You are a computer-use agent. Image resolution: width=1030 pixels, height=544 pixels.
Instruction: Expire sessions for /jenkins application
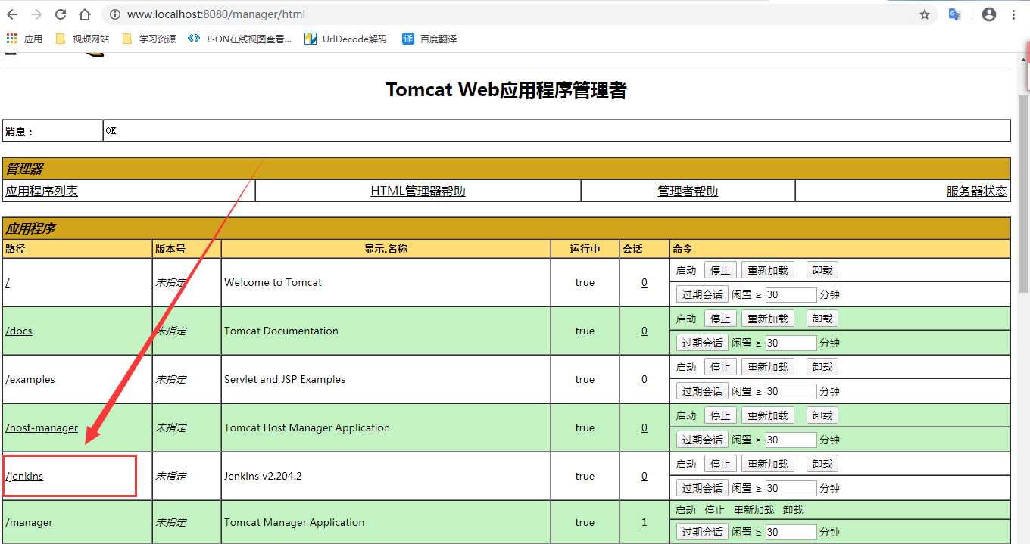[702, 488]
